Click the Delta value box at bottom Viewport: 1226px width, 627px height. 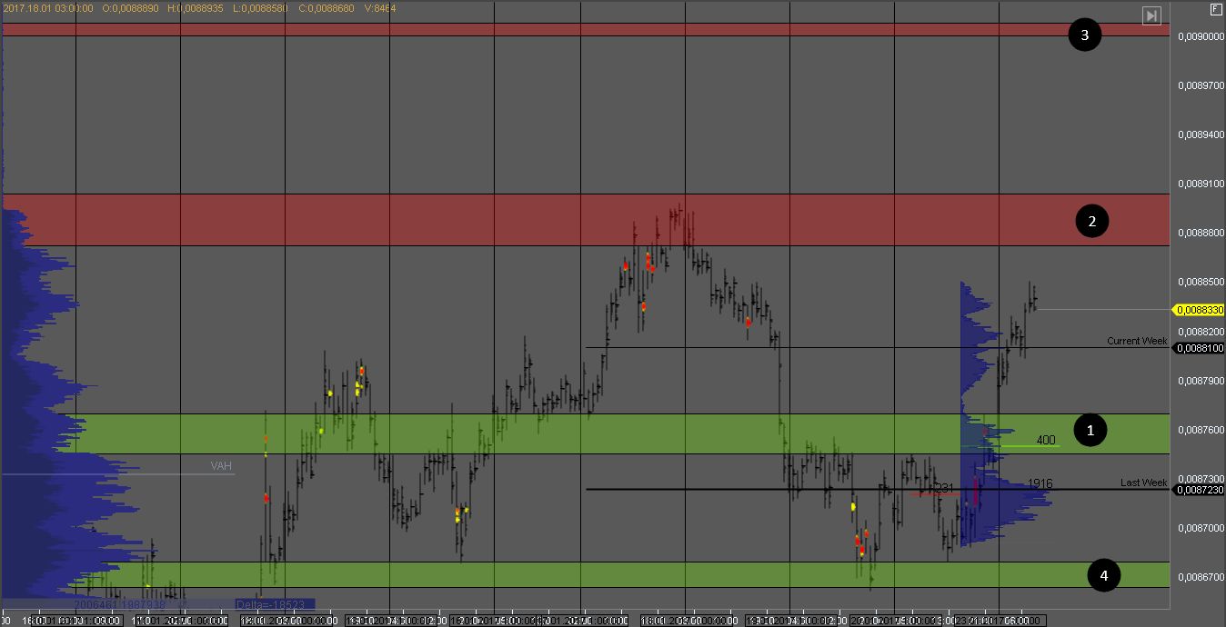click(x=275, y=603)
